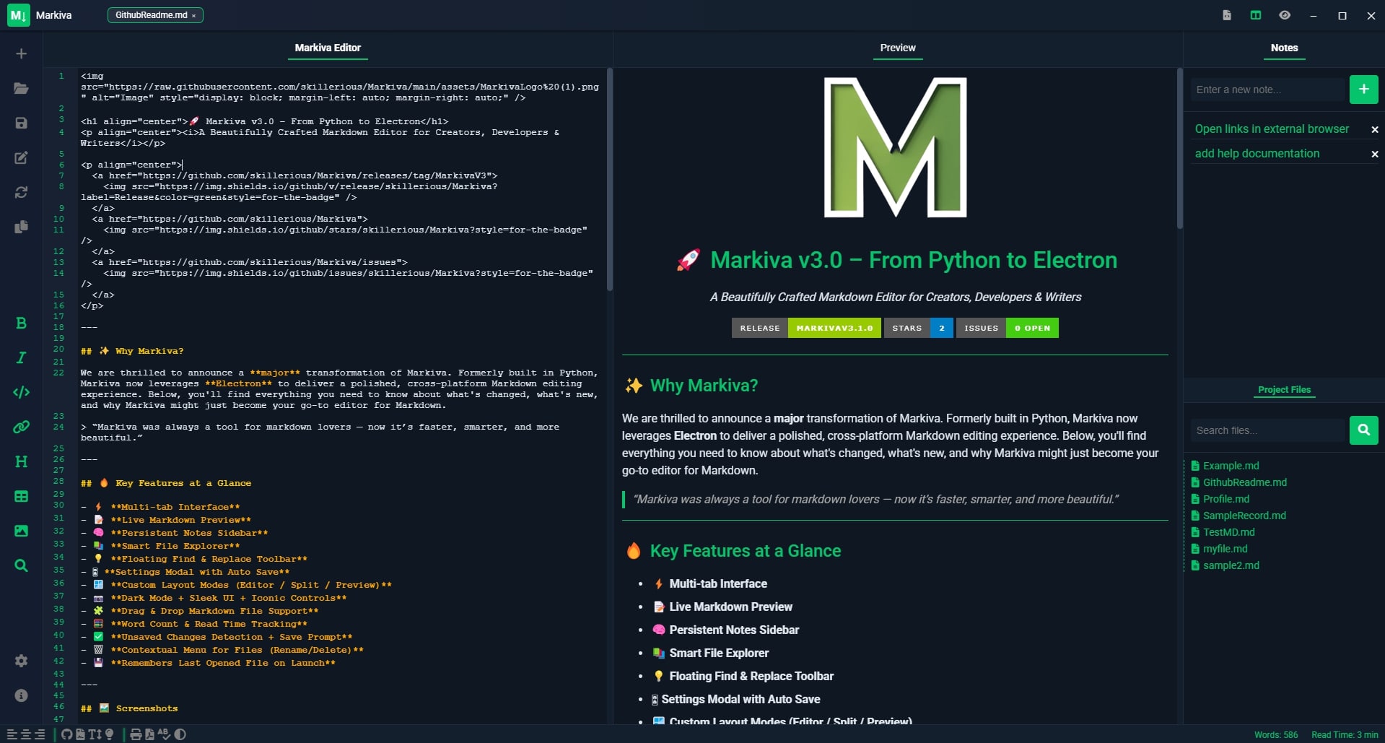
Task: Click the Words: 586 counter in status bar
Action: point(1275,734)
